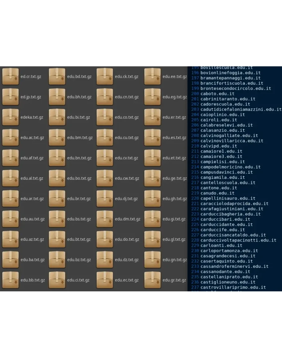Place cursor on cantone.edu.it line
The image size is (282, 358).
218,188
